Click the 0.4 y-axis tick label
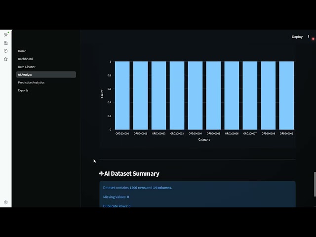The width and height of the screenshot is (316, 237). (109, 102)
